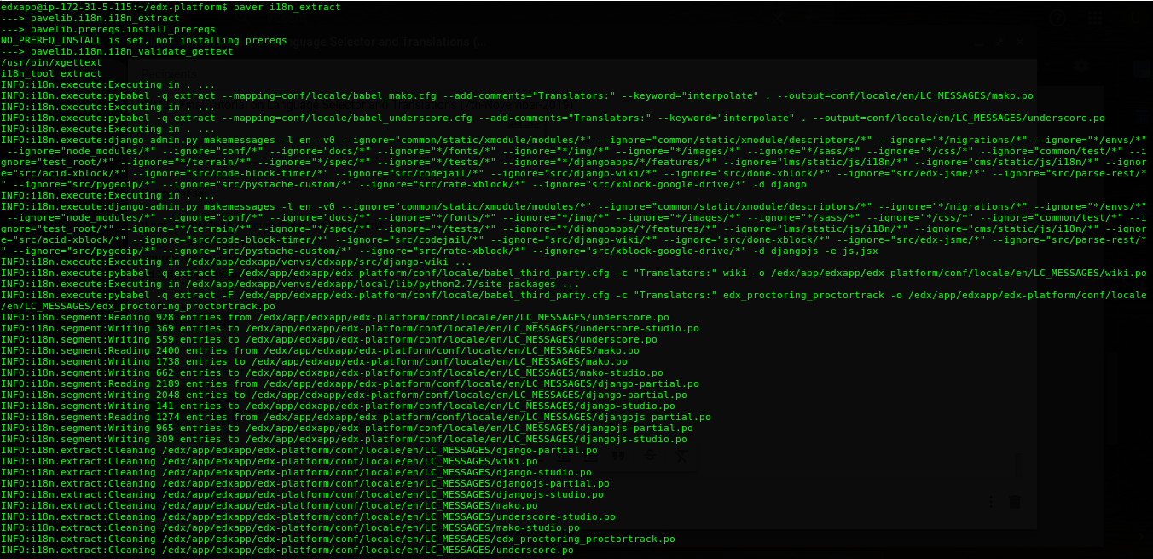Click the '/usr/bin/xgettext' output line
This screenshot has height=559, width=1153.
[51, 62]
